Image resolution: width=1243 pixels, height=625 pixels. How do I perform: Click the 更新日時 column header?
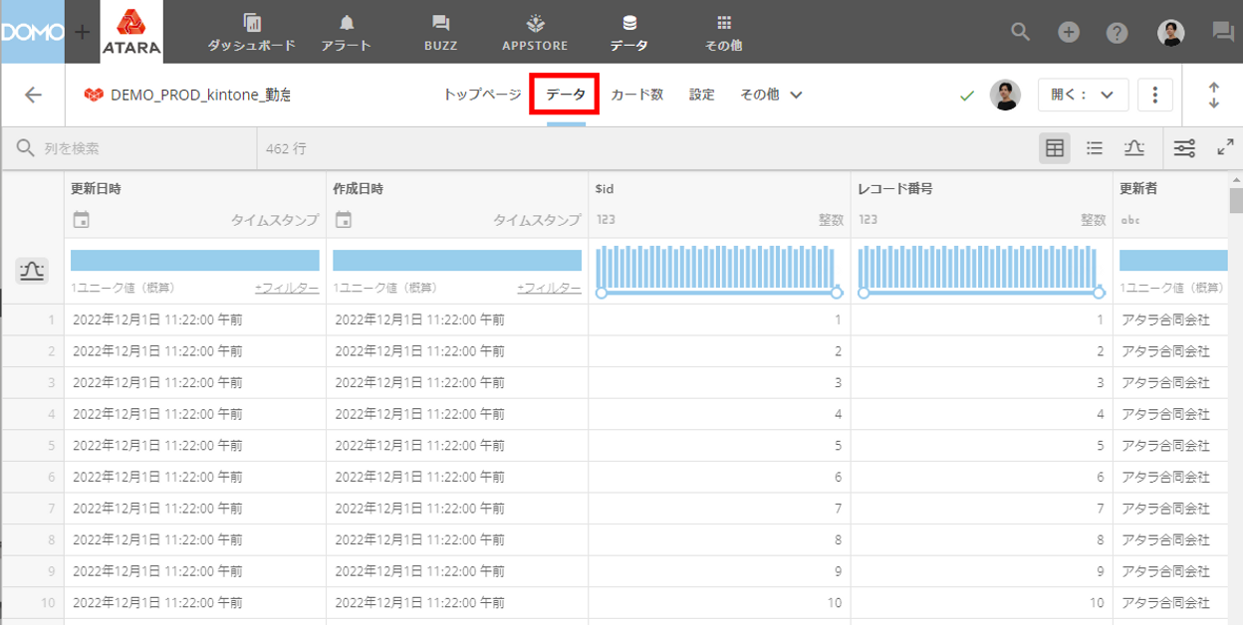[x=96, y=188]
